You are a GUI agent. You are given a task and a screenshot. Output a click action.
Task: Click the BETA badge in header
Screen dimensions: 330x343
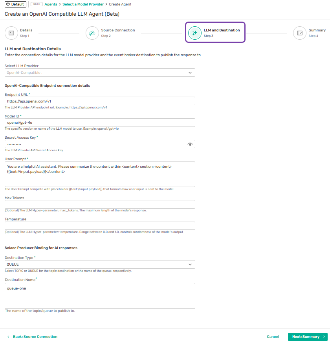pyautogui.click(x=36, y=4)
